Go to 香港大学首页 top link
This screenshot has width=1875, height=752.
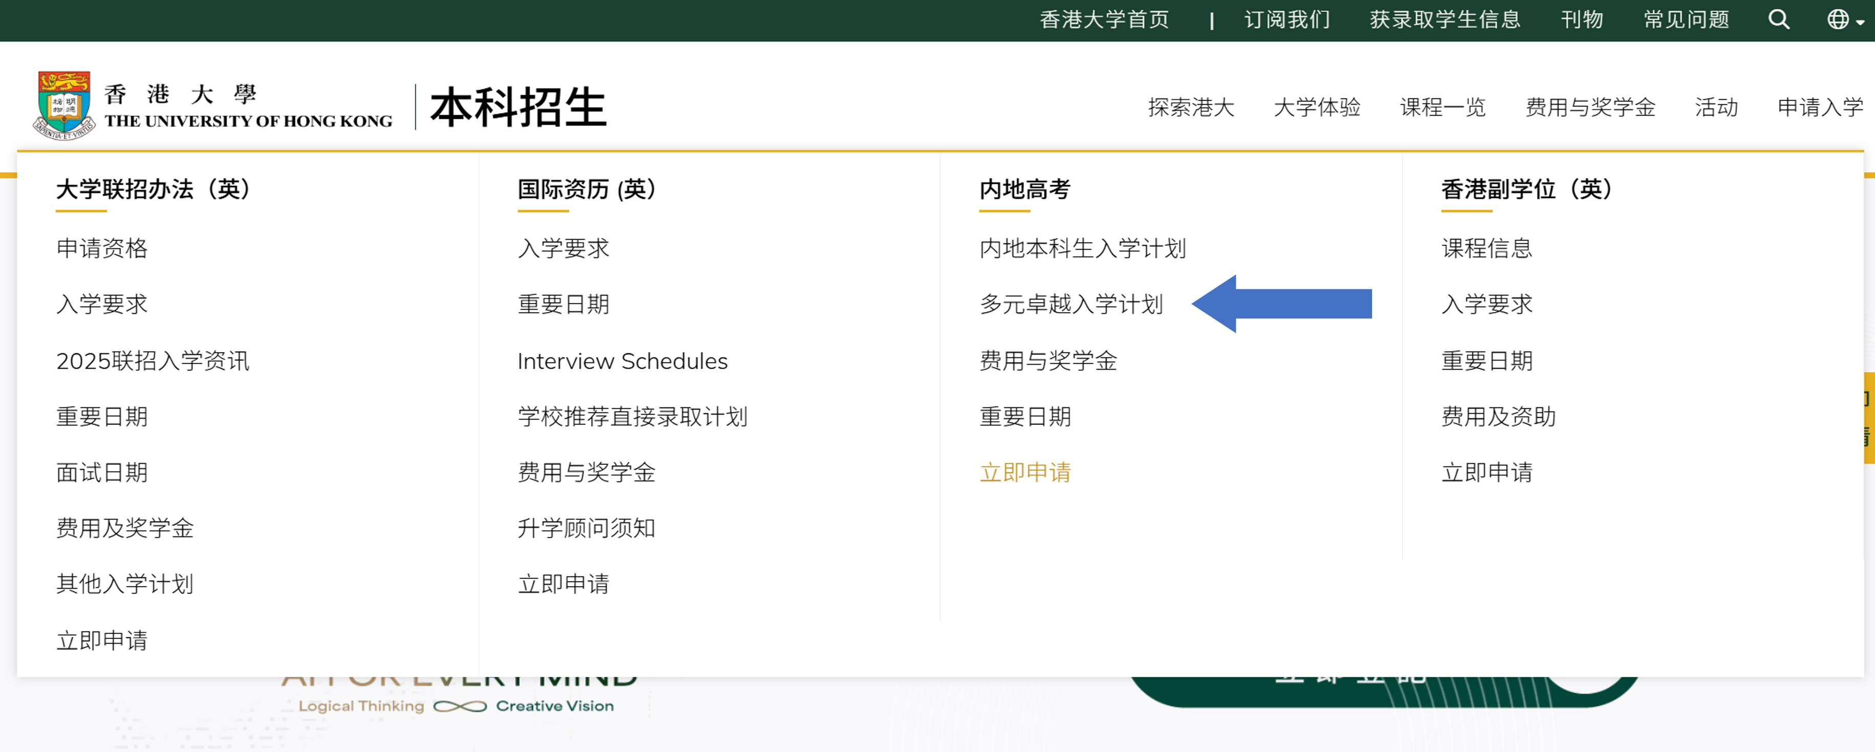click(x=1104, y=19)
